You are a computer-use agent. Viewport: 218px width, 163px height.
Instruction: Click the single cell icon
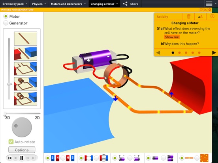point(155,158)
